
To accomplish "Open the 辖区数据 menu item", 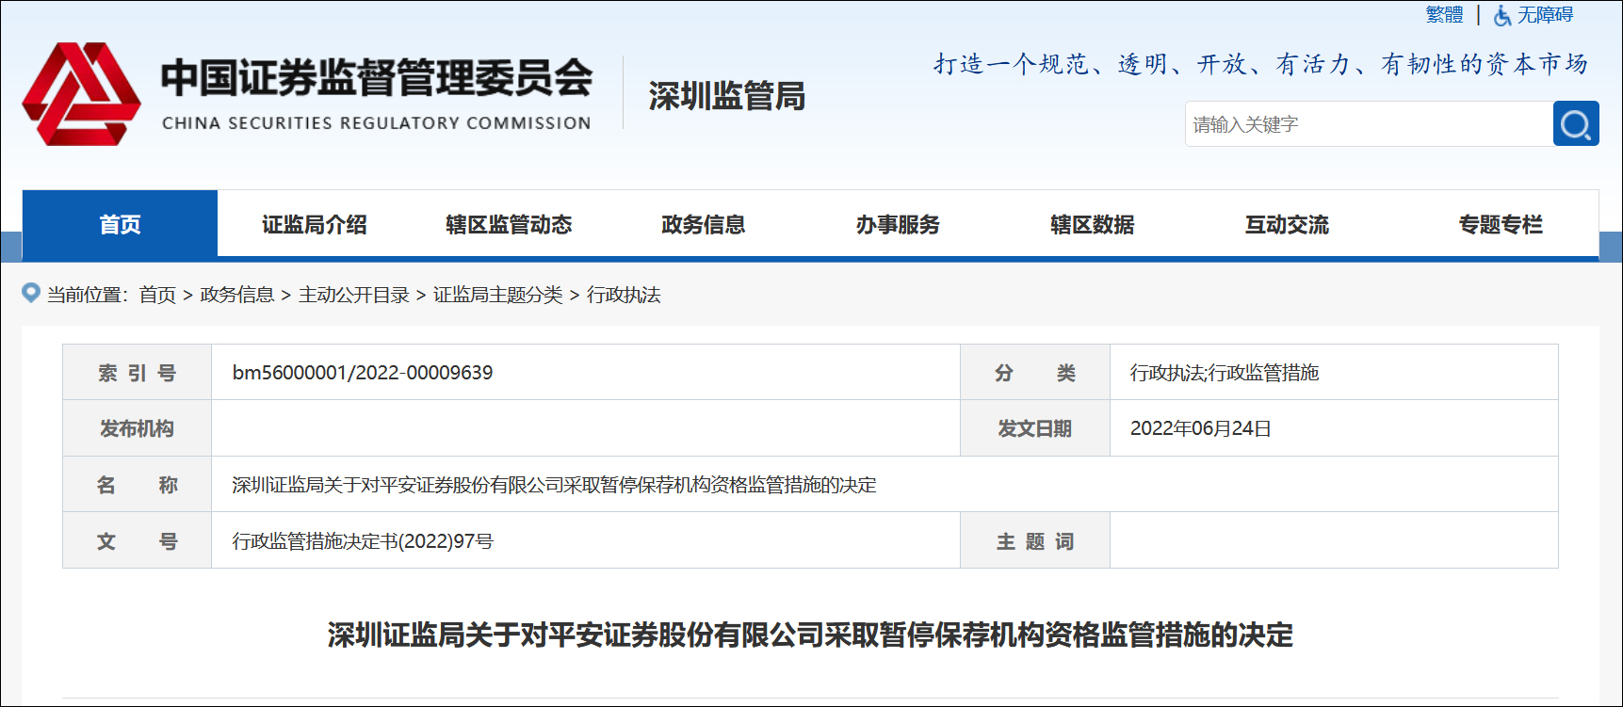I will [1093, 224].
